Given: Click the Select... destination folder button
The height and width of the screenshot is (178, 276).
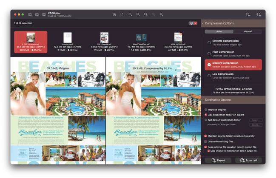Looking at the screenshot, I should (256, 120).
